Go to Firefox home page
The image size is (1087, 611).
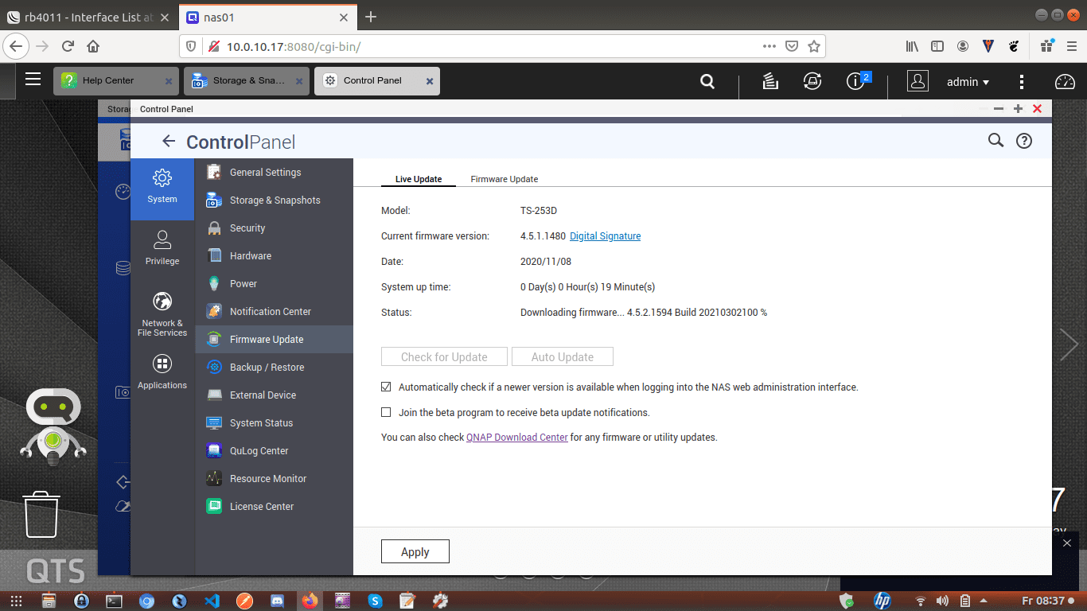(93, 46)
